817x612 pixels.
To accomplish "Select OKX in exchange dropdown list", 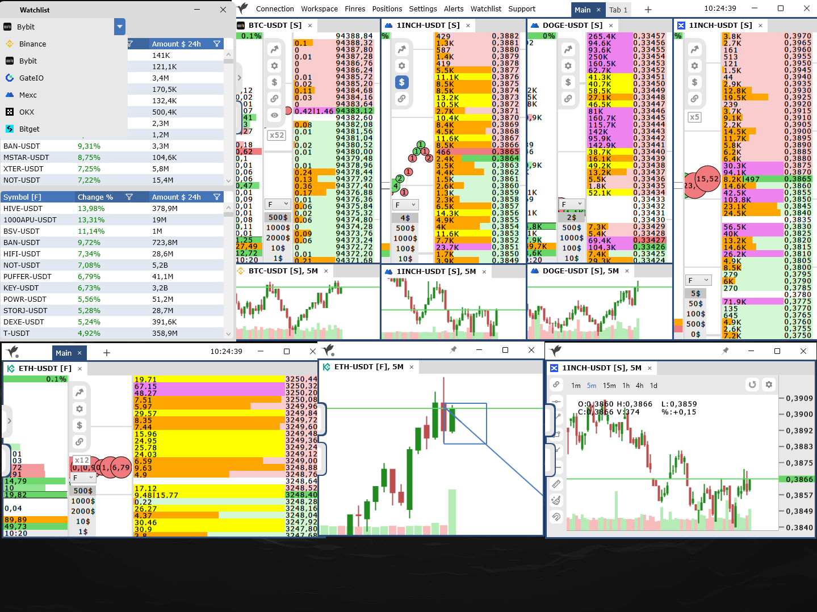I will 64,112.
